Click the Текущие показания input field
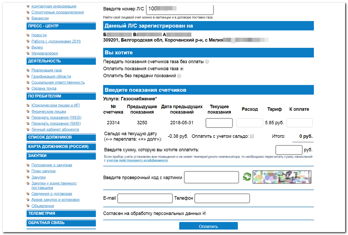 point(219,123)
